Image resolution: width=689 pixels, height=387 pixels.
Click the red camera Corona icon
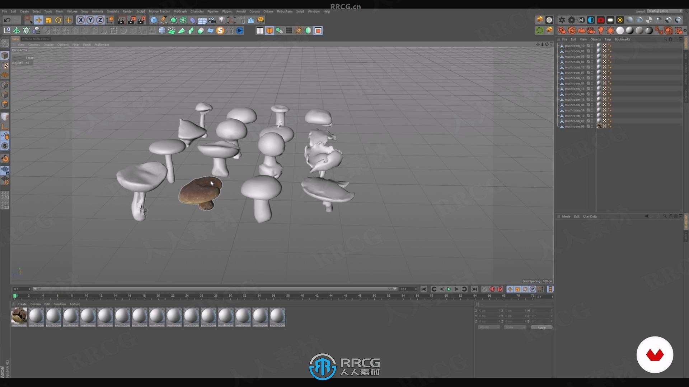[601, 20]
